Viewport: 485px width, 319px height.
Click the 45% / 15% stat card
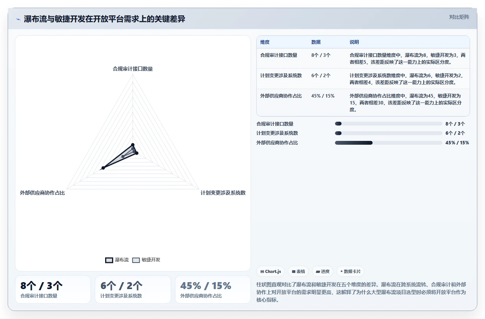213,289
